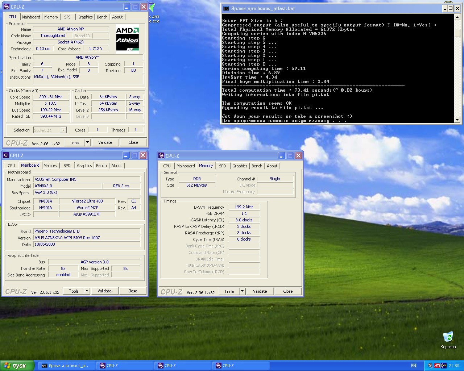Open the About tab in the Processor window
464x371 pixels.
tap(117, 17)
